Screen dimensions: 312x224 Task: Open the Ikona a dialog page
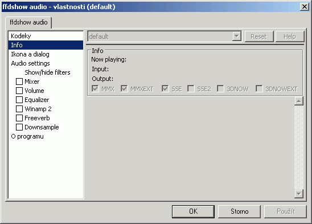coord(46,54)
